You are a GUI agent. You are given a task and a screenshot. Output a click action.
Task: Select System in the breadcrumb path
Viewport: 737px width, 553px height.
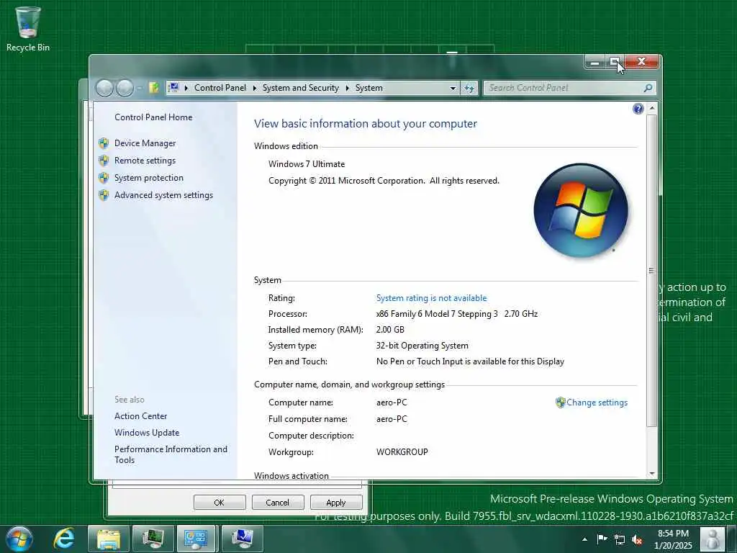pos(369,88)
